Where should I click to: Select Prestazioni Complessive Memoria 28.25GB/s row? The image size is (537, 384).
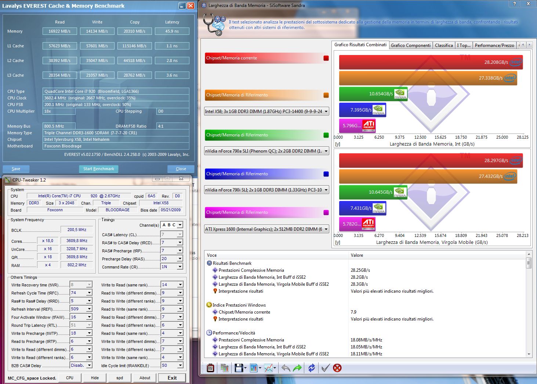367,270
